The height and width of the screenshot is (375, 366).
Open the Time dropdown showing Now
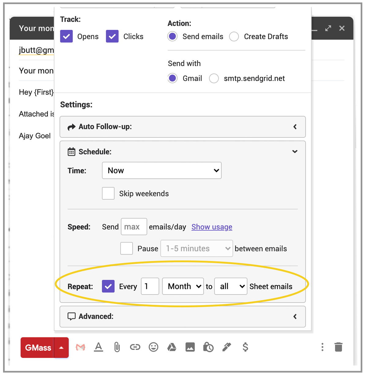[x=162, y=170]
